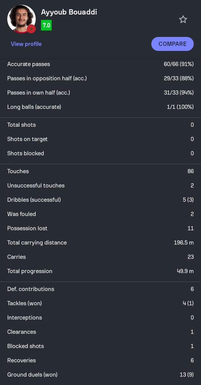Click the Morocco flag badge

click(31, 29)
